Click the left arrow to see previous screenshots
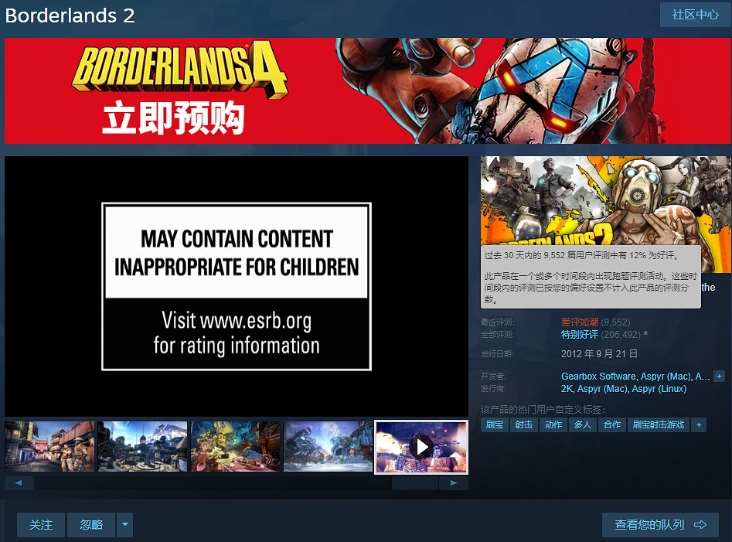732x542 pixels. tap(19, 482)
